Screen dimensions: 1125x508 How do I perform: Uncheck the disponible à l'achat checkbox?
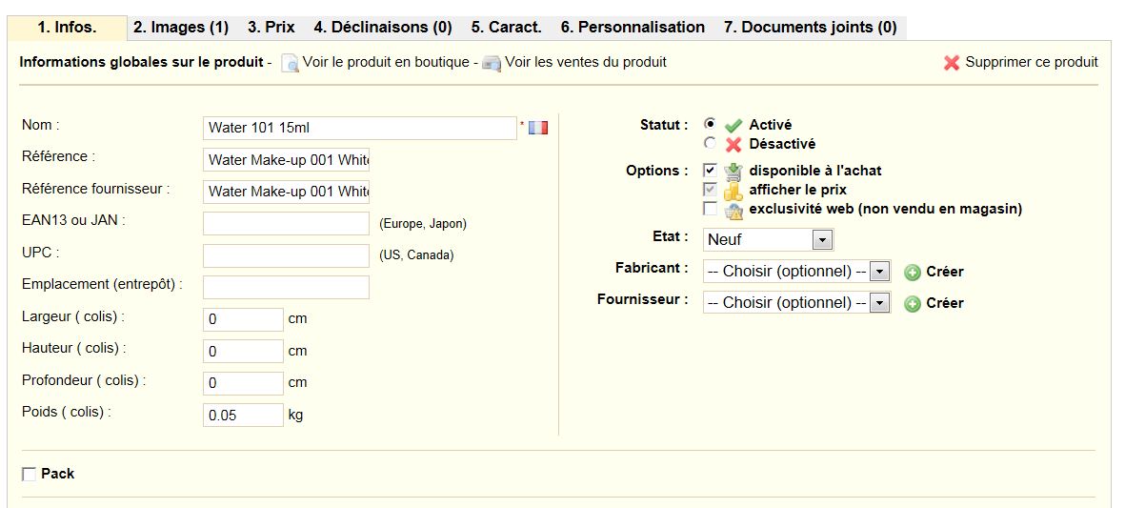pos(711,171)
